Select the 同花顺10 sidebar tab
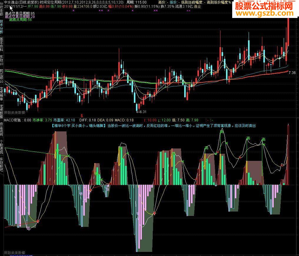This screenshot has width=299, height=256. [1, 76]
